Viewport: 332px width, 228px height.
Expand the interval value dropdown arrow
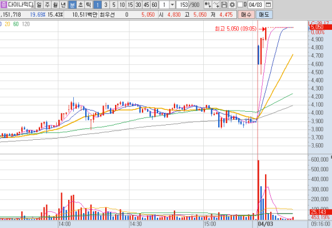coord(172,5)
